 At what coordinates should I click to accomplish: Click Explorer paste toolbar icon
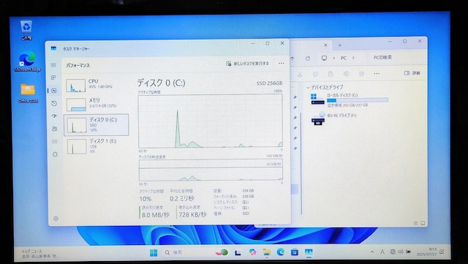(331, 74)
